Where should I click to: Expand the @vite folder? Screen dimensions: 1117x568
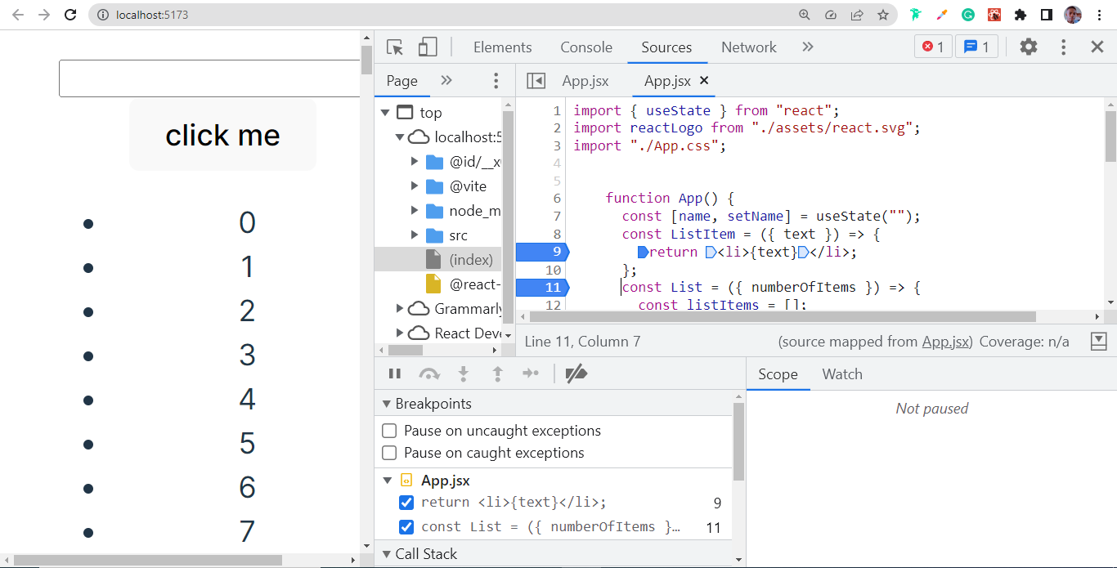[x=415, y=186]
